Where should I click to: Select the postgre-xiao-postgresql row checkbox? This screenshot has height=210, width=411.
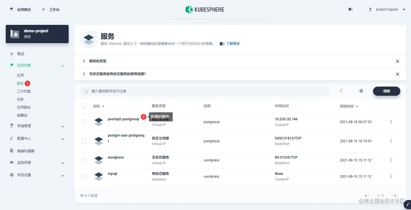pyautogui.click(x=84, y=141)
